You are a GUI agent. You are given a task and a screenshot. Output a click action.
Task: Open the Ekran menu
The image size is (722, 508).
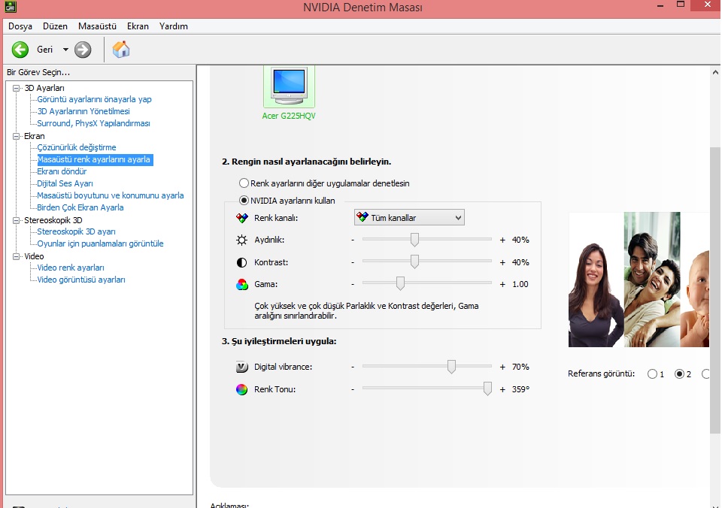[x=138, y=26]
